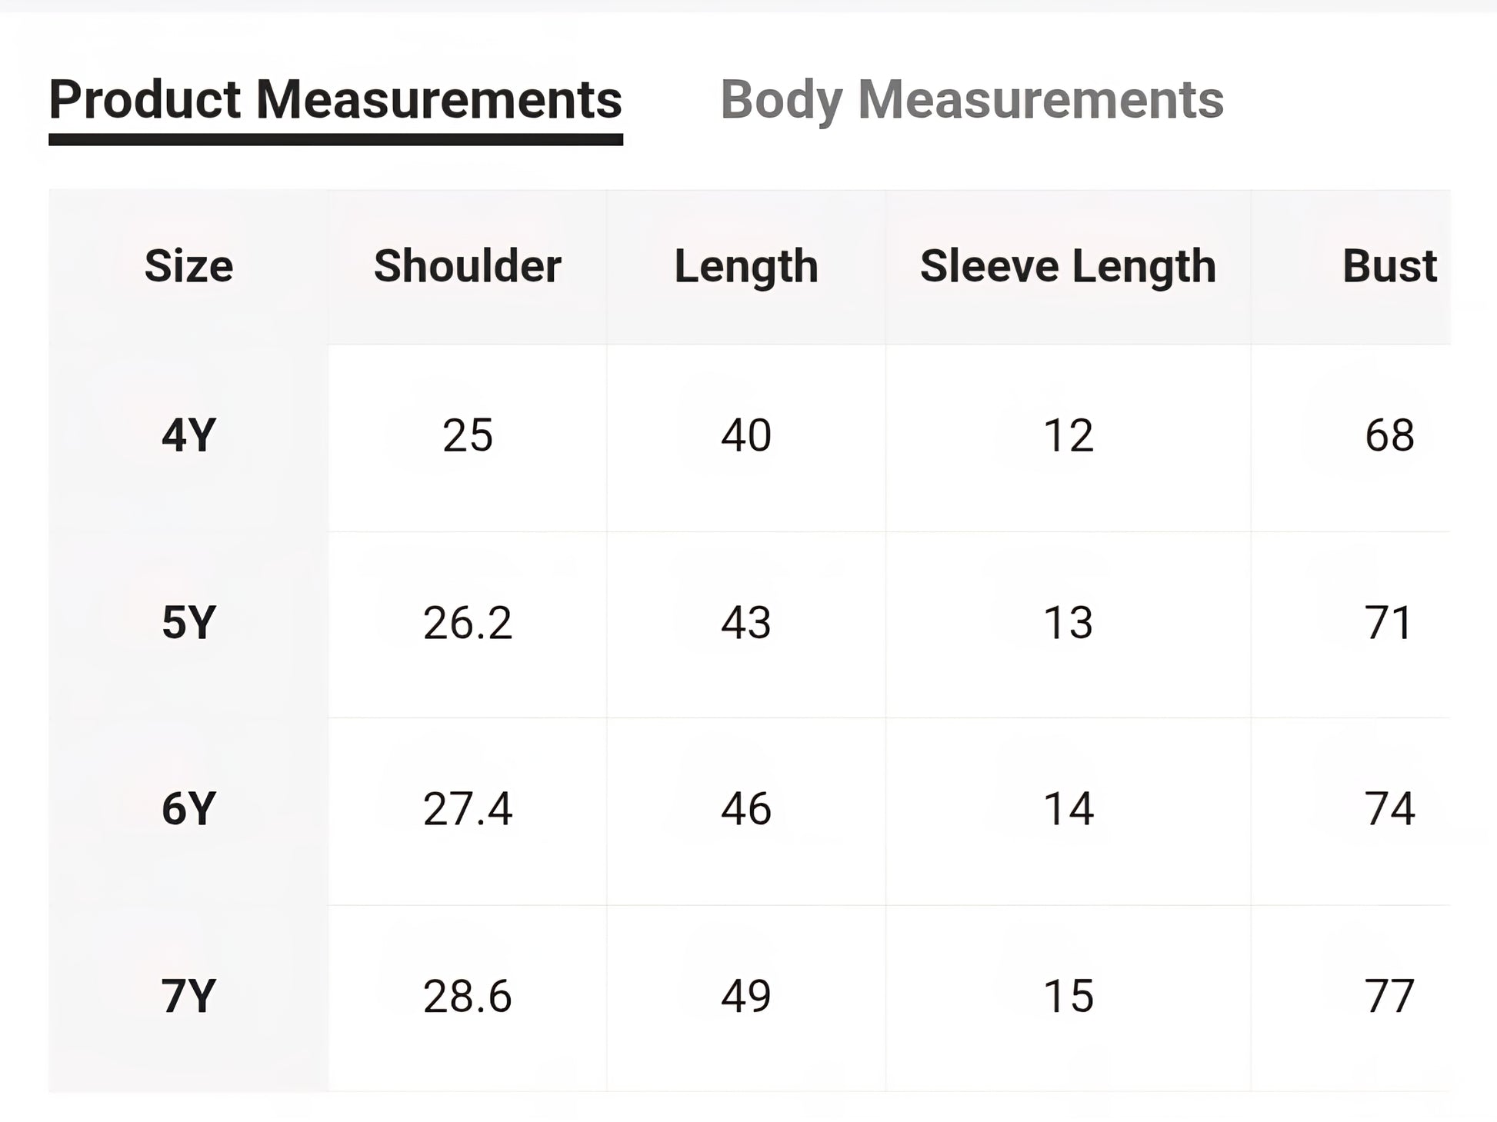The height and width of the screenshot is (1122, 1497).
Task: Click the Size column header
Action: pyautogui.click(x=188, y=266)
